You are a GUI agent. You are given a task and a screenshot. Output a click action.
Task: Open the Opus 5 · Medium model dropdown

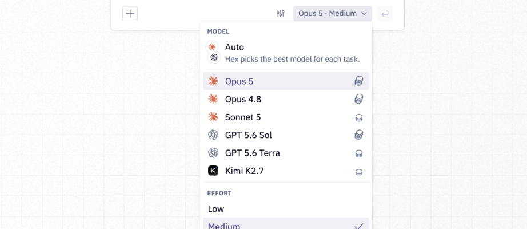[333, 14]
